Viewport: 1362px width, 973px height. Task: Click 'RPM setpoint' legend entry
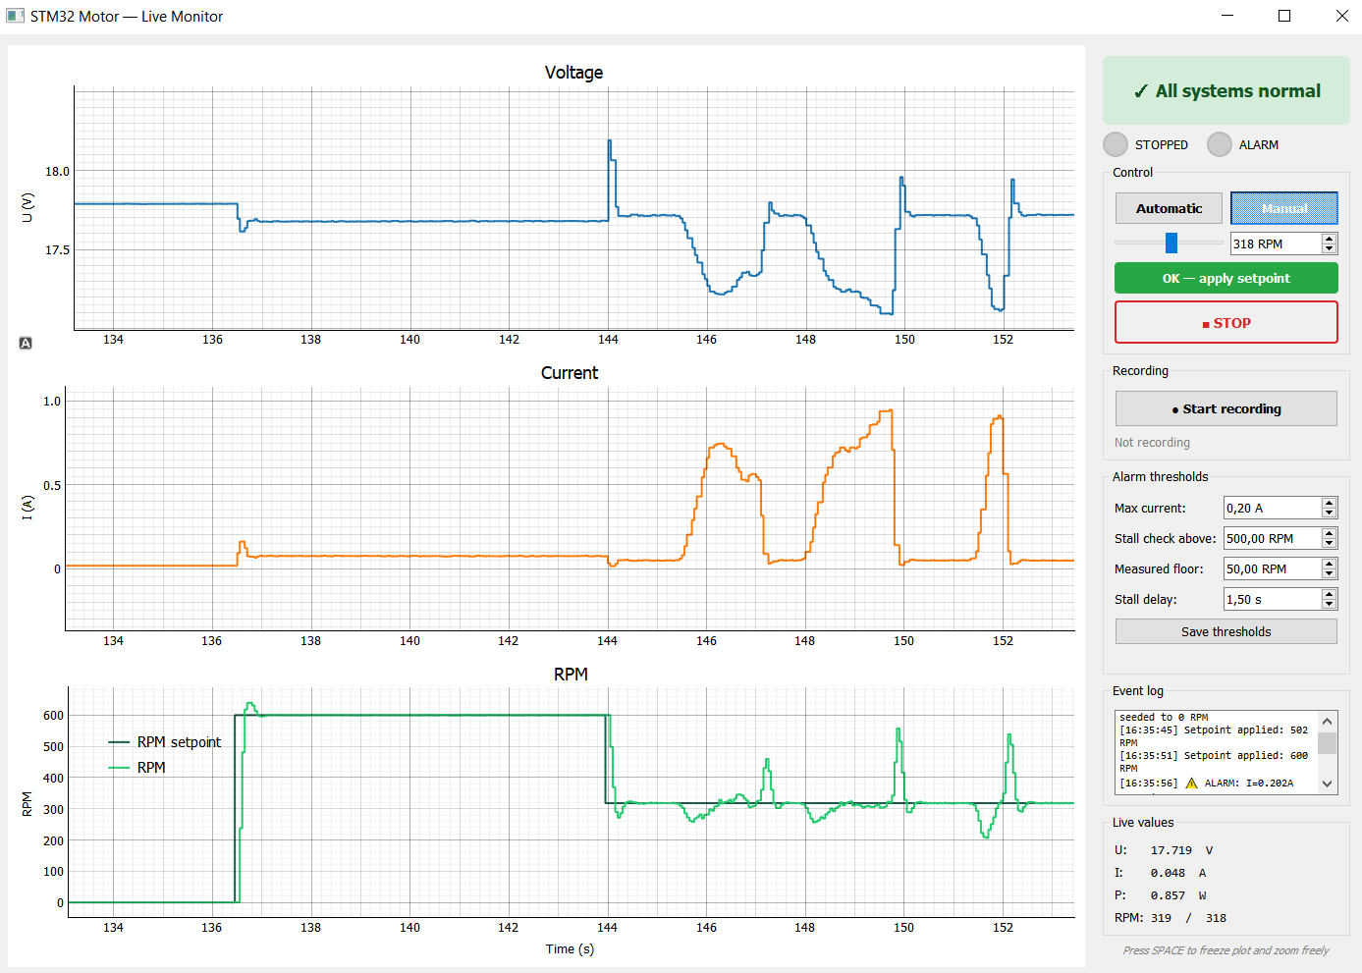coord(165,742)
